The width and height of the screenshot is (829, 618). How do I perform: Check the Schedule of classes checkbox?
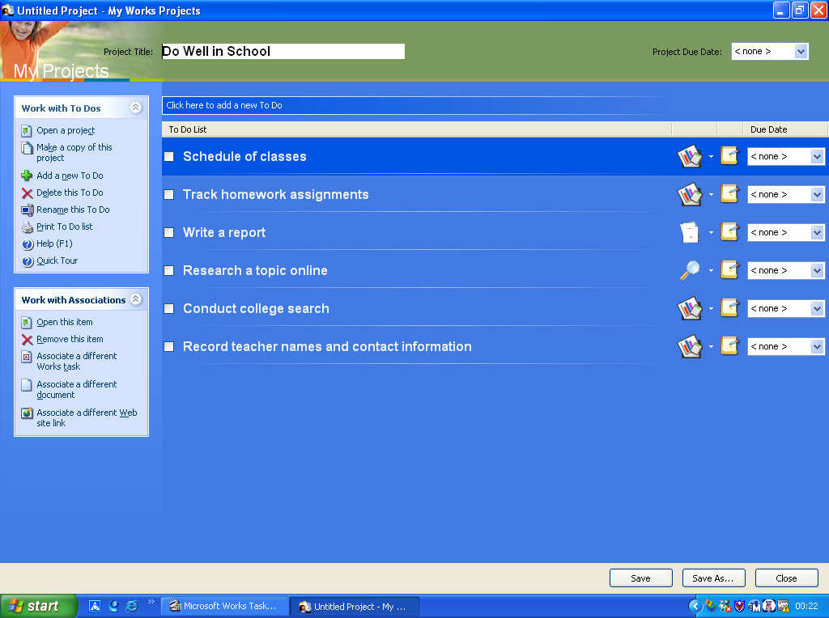(x=169, y=157)
